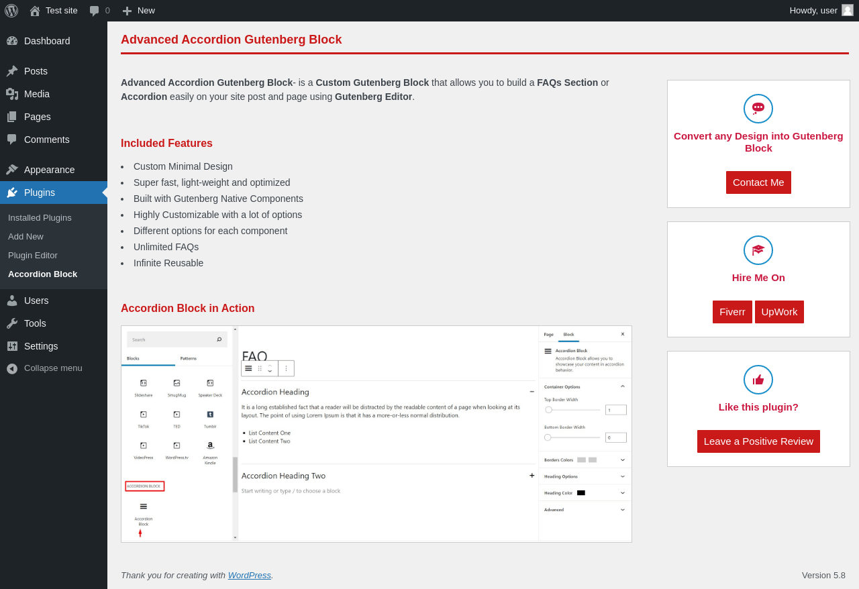Click the Dashboard gauge icon
859x589 pixels.
tap(12, 41)
